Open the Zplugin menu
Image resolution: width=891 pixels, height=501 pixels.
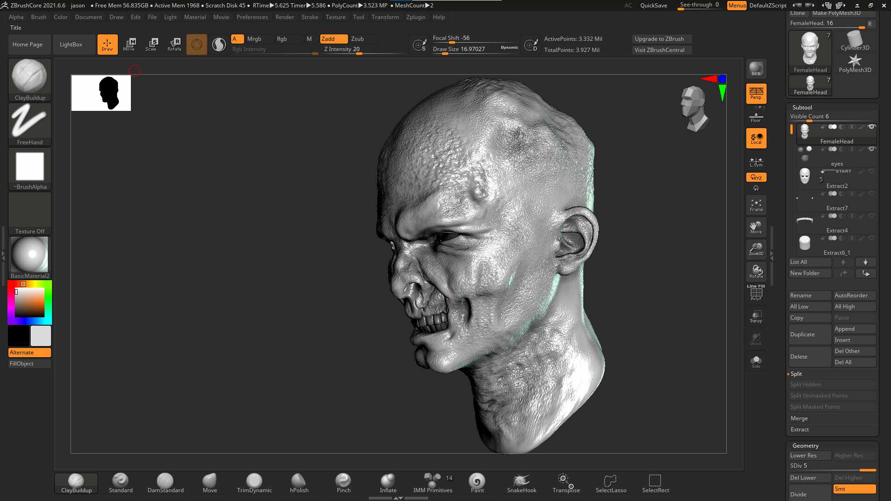click(415, 17)
